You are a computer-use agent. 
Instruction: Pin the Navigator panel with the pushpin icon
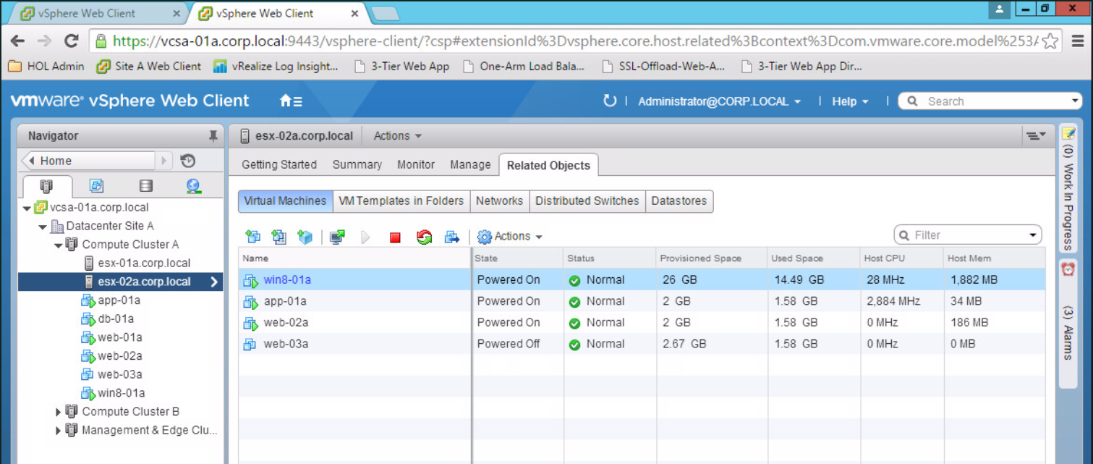(213, 135)
